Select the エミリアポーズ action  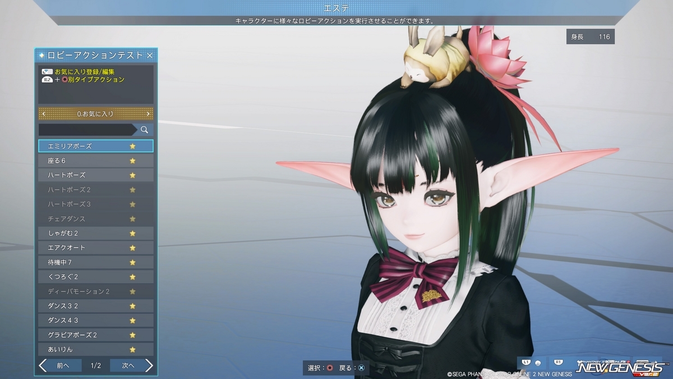pos(96,146)
